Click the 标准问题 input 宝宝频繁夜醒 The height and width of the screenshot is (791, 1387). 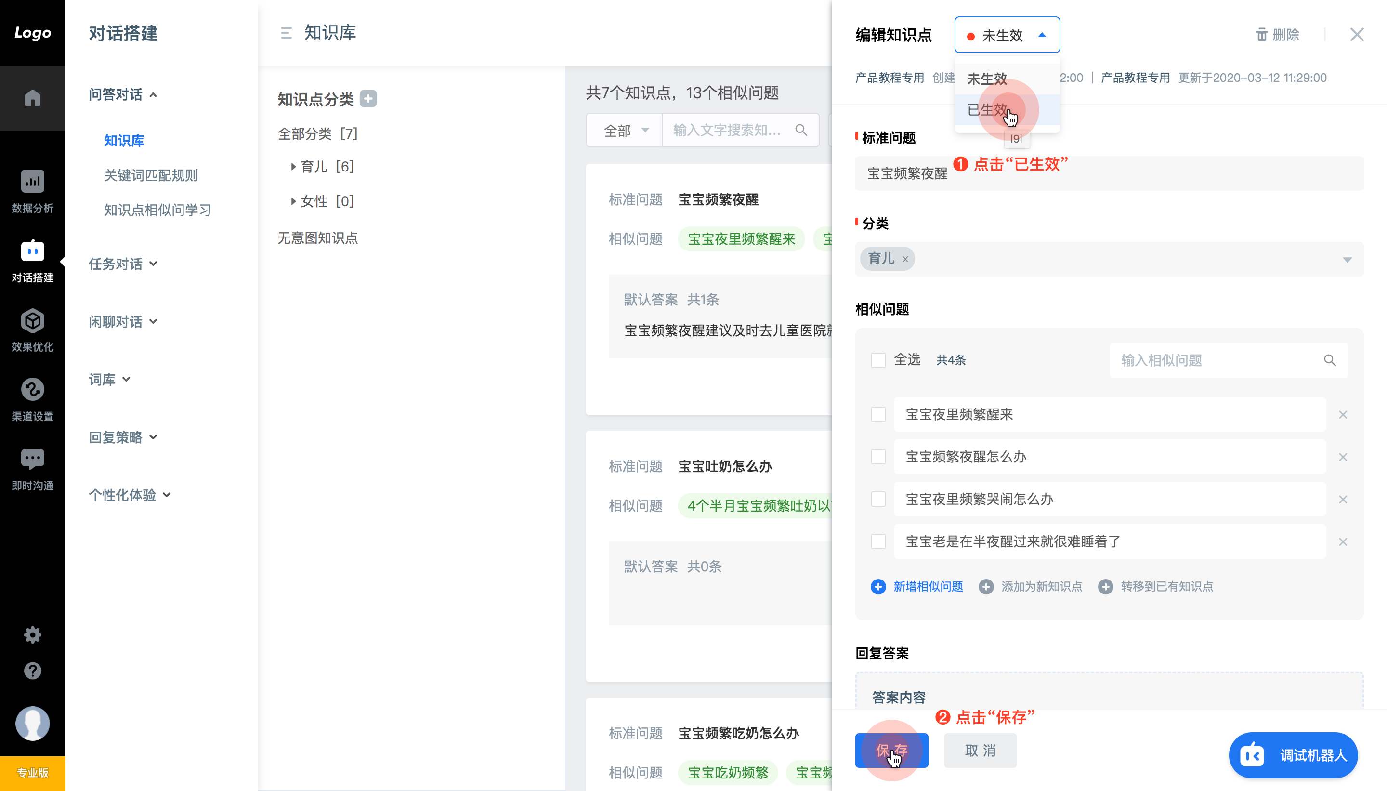pyautogui.click(x=1109, y=173)
